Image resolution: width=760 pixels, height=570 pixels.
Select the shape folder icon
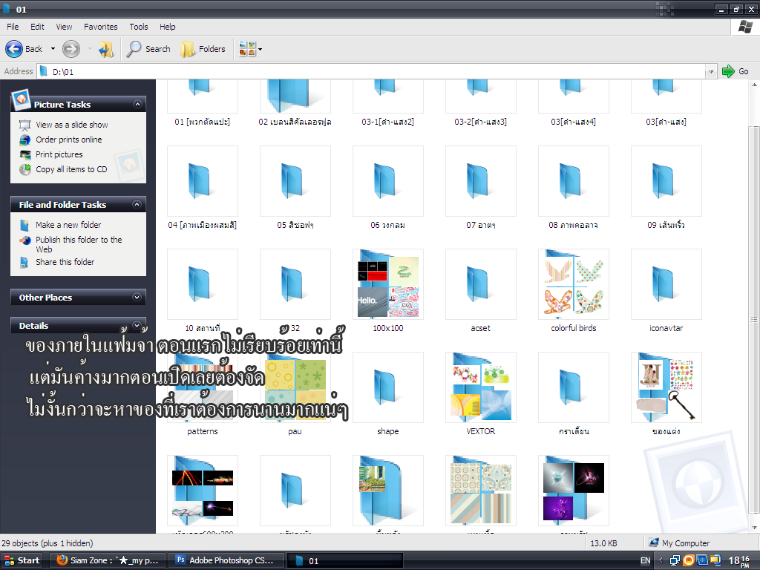point(388,387)
